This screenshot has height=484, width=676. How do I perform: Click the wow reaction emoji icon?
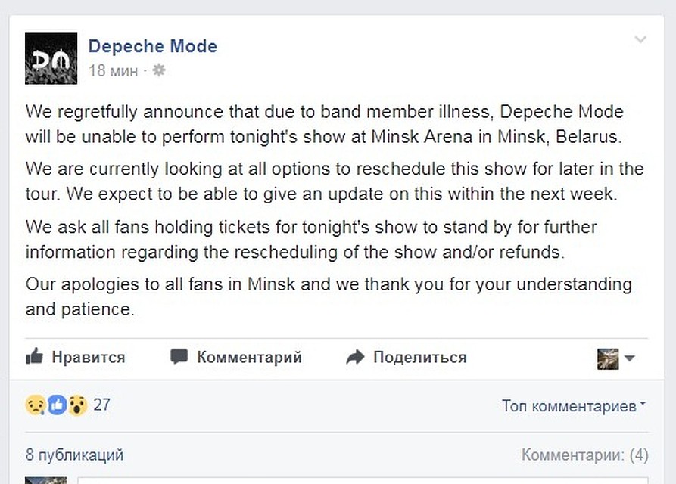point(77,405)
